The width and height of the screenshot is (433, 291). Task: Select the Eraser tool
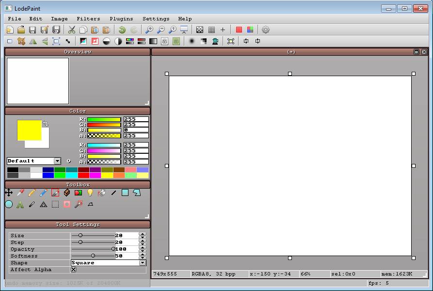[x=66, y=193]
